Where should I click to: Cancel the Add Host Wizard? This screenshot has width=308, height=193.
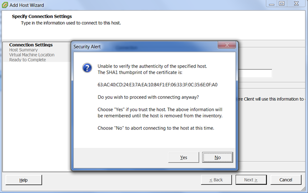tap(286, 180)
